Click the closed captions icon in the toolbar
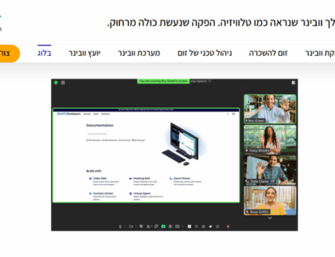The image size is (335, 257). click(x=178, y=226)
